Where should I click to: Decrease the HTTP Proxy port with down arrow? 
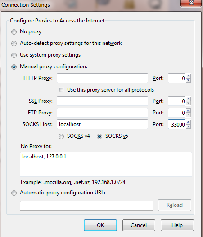coord(188,80)
